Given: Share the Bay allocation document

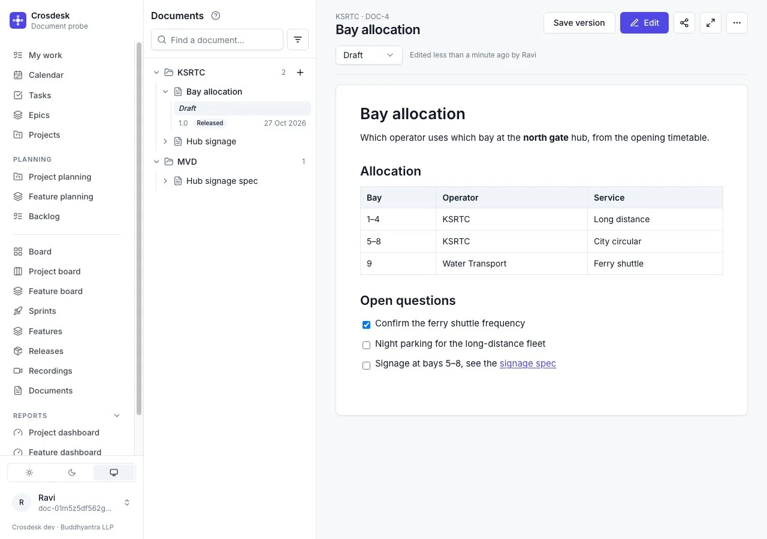Looking at the screenshot, I should 684,23.
